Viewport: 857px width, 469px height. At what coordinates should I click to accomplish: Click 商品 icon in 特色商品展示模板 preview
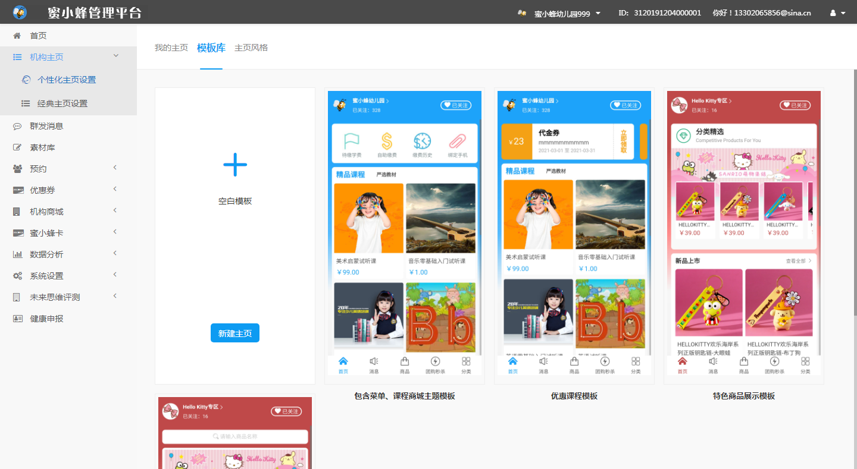pyautogui.click(x=744, y=361)
